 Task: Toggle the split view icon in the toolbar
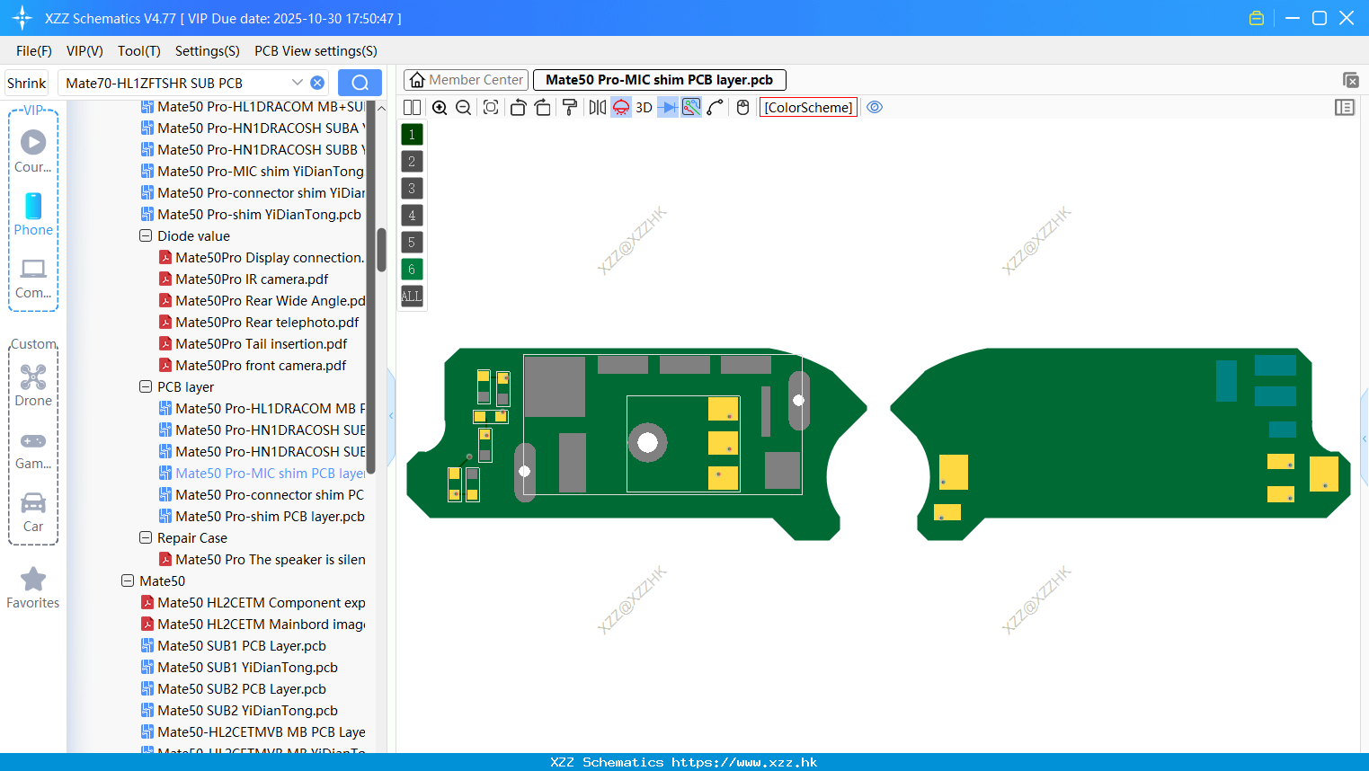click(x=413, y=107)
